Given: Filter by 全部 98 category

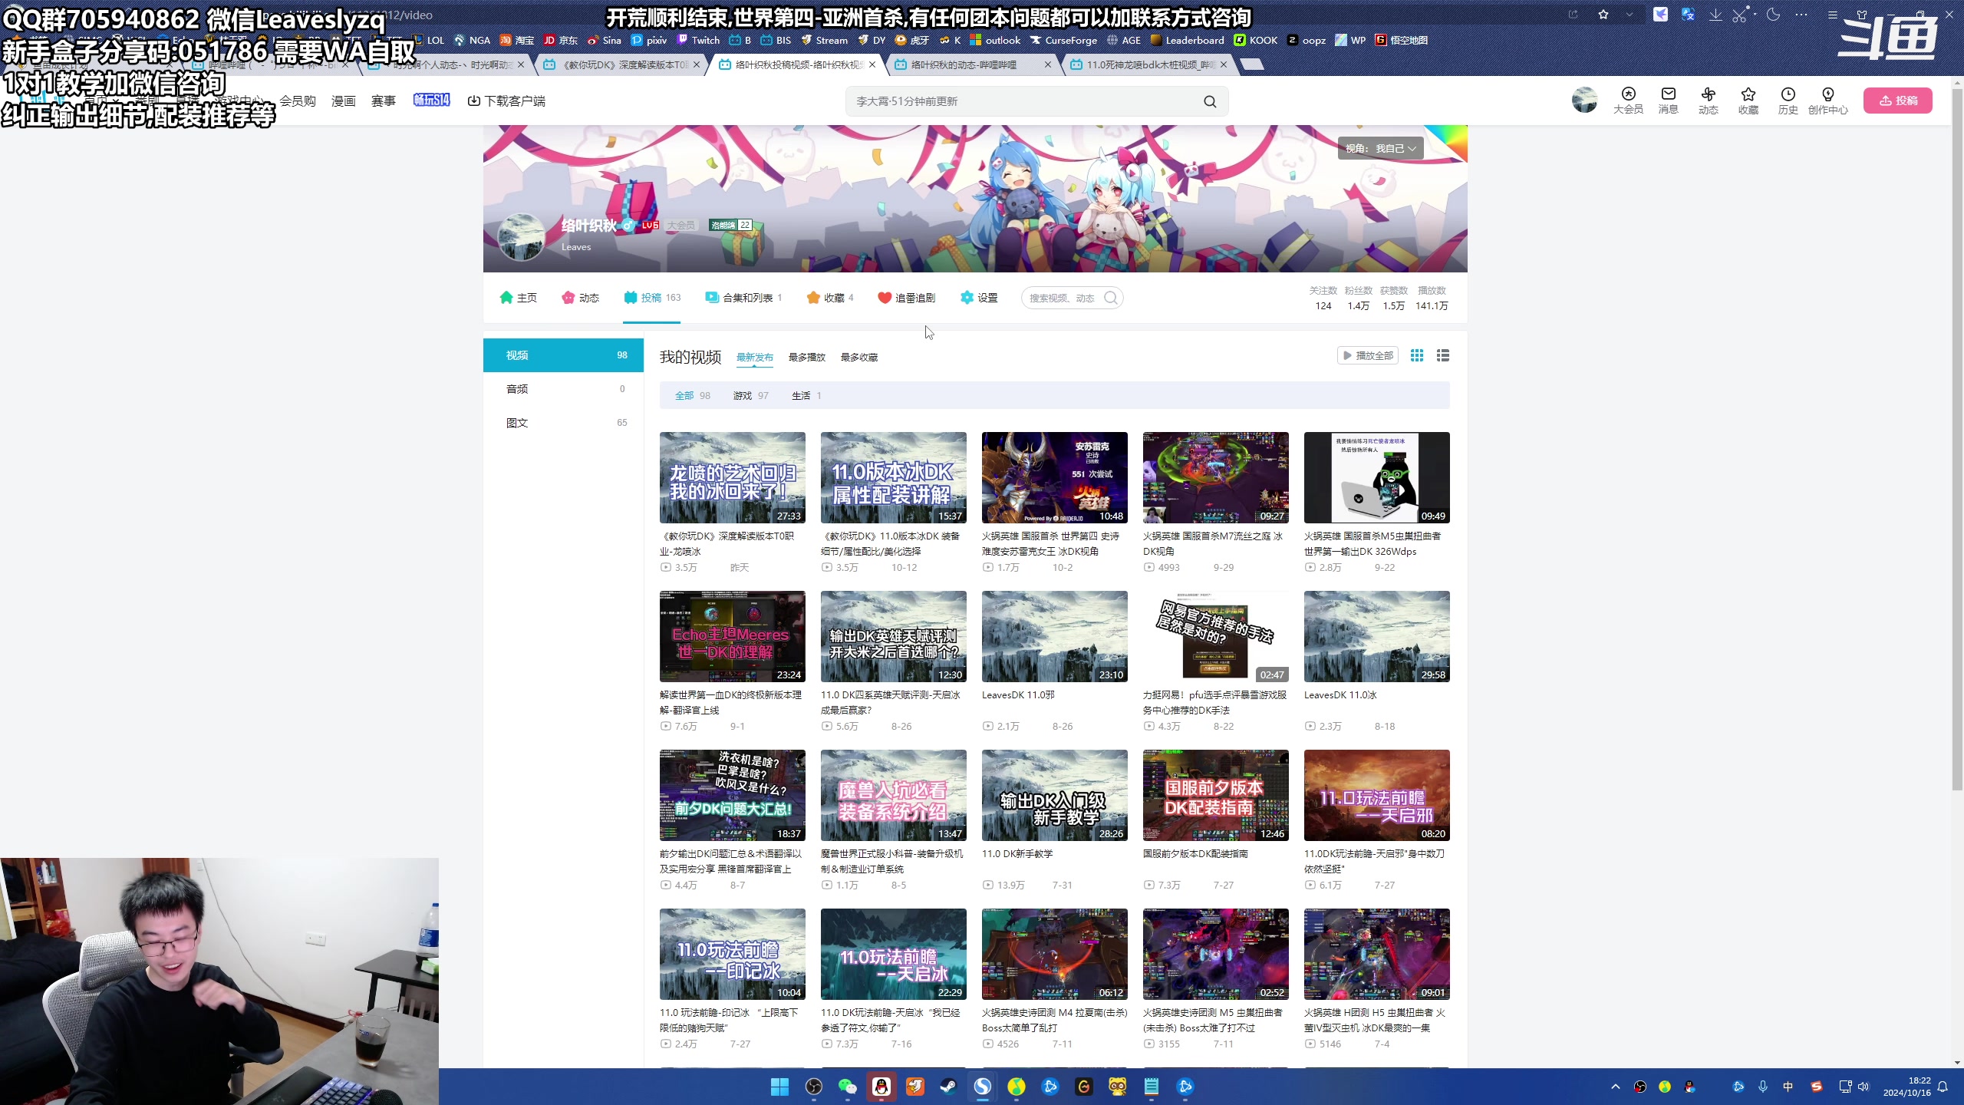Looking at the screenshot, I should 693,396.
